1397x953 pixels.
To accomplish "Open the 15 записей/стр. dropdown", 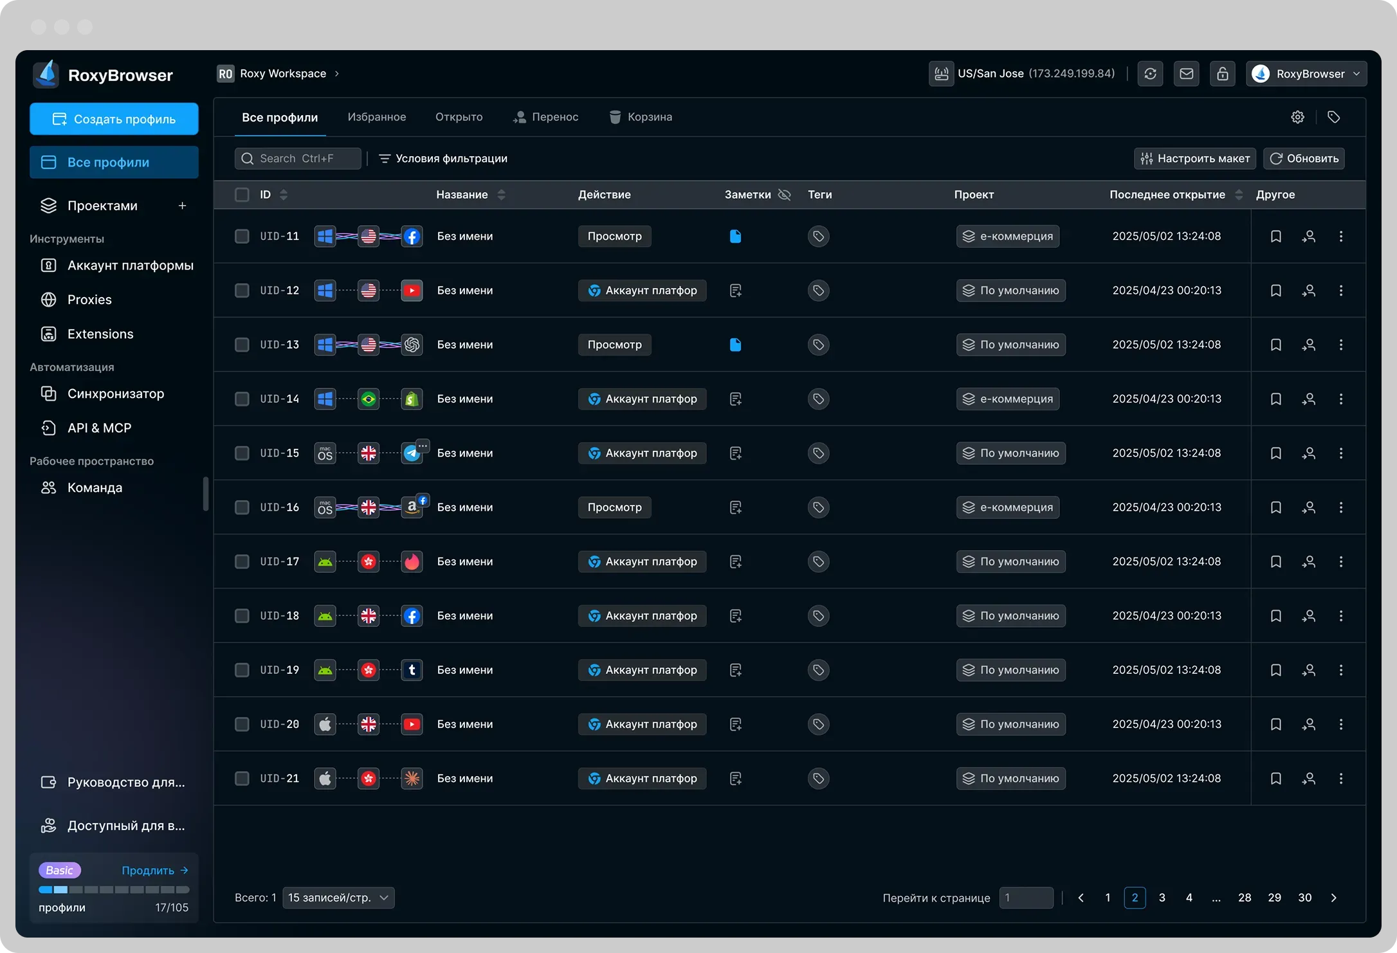I will pyautogui.click(x=338, y=898).
